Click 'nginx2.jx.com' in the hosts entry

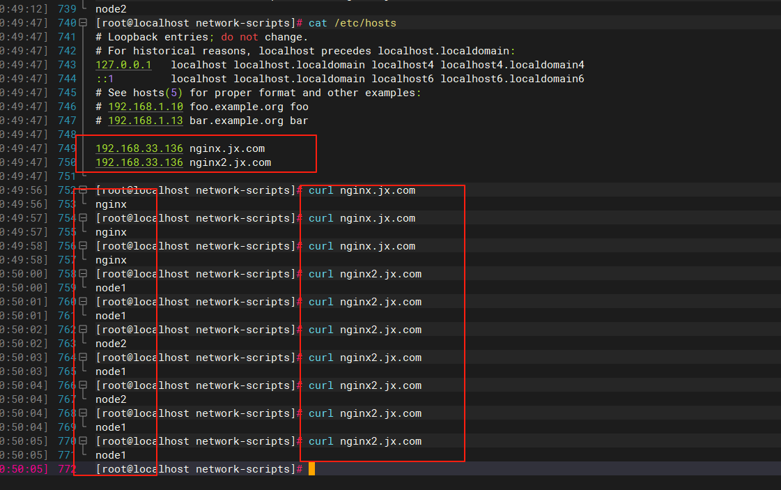(x=230, y=162)
